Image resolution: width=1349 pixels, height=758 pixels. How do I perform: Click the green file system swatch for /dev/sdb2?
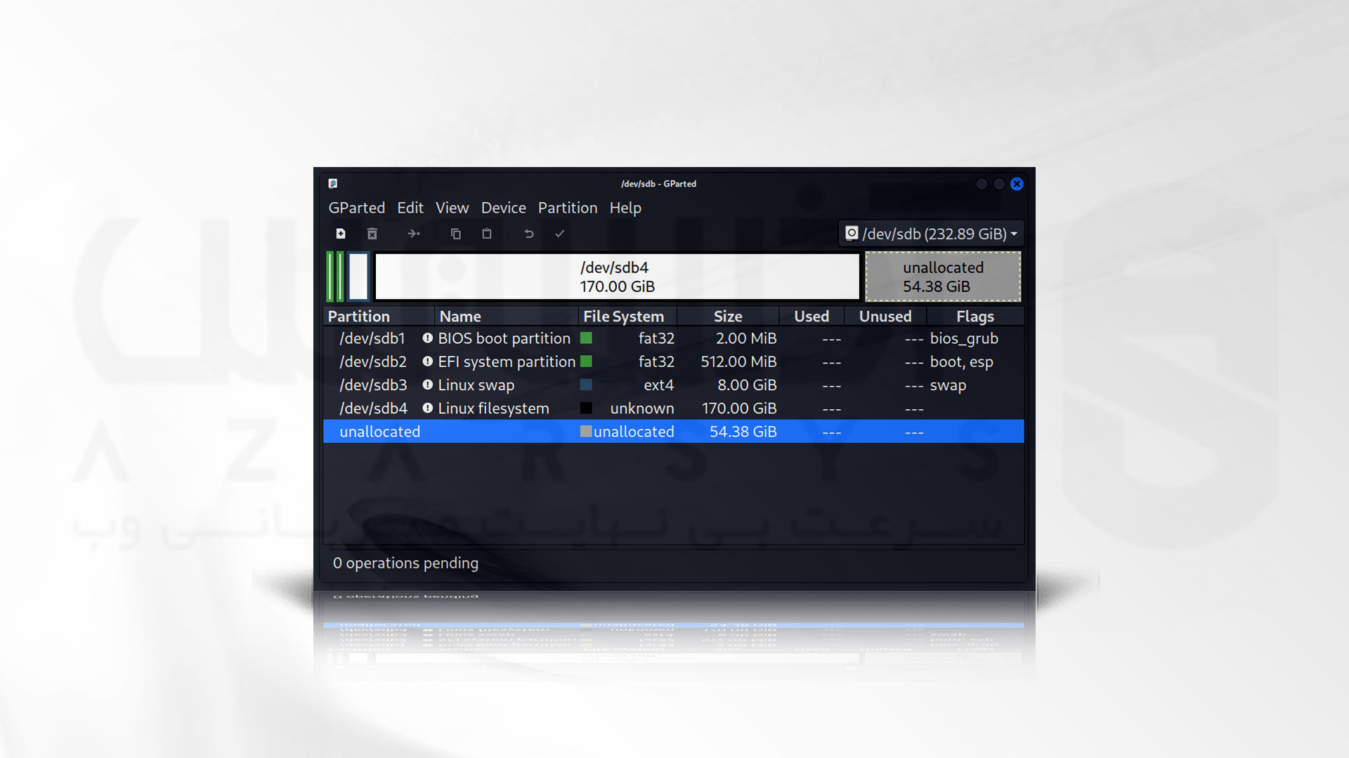[586, 361]
